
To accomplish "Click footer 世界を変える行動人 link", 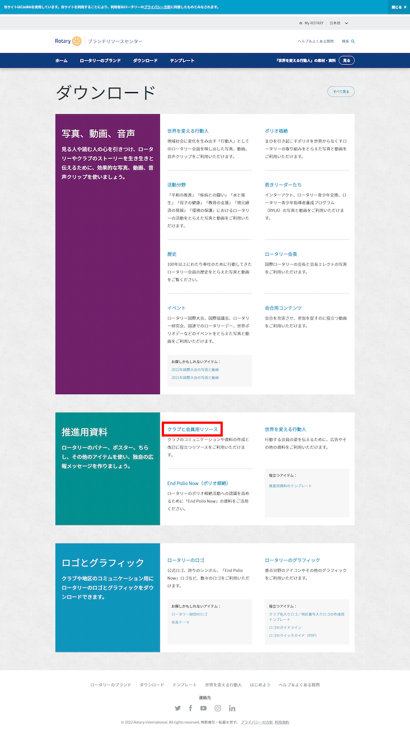I will pyautogui.click(x=223, y=685).
